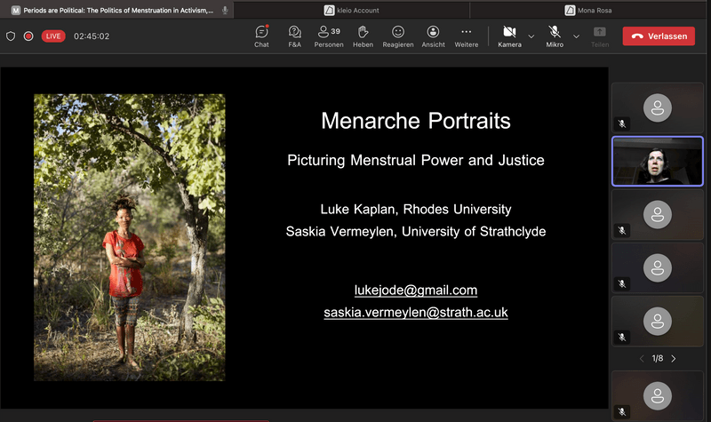Expand the Kamera dropdown arrow
Screen dimensions: 711x422
[x=531, y=36]
